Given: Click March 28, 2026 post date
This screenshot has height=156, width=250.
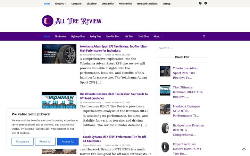Looking at the screenshot, I should 123,55.
